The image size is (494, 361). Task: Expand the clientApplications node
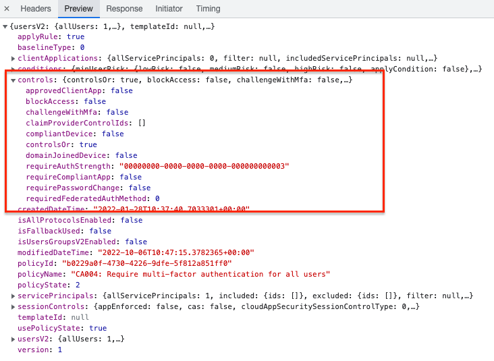click(13, 58)
